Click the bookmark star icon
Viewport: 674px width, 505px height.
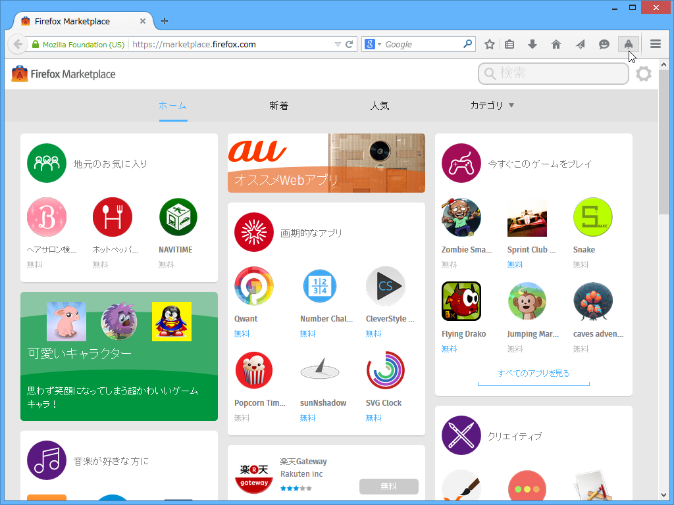[489, 44]
